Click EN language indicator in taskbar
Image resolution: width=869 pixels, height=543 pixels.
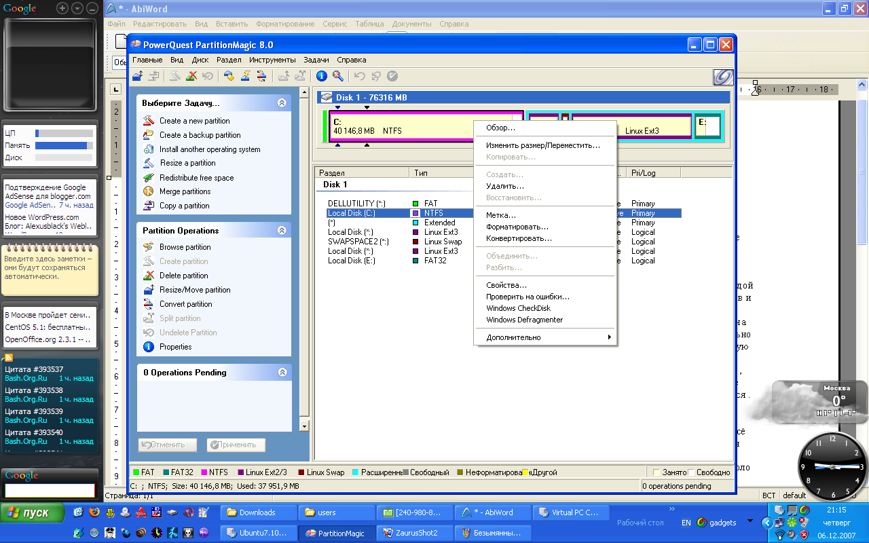click(x=686, y=523)
